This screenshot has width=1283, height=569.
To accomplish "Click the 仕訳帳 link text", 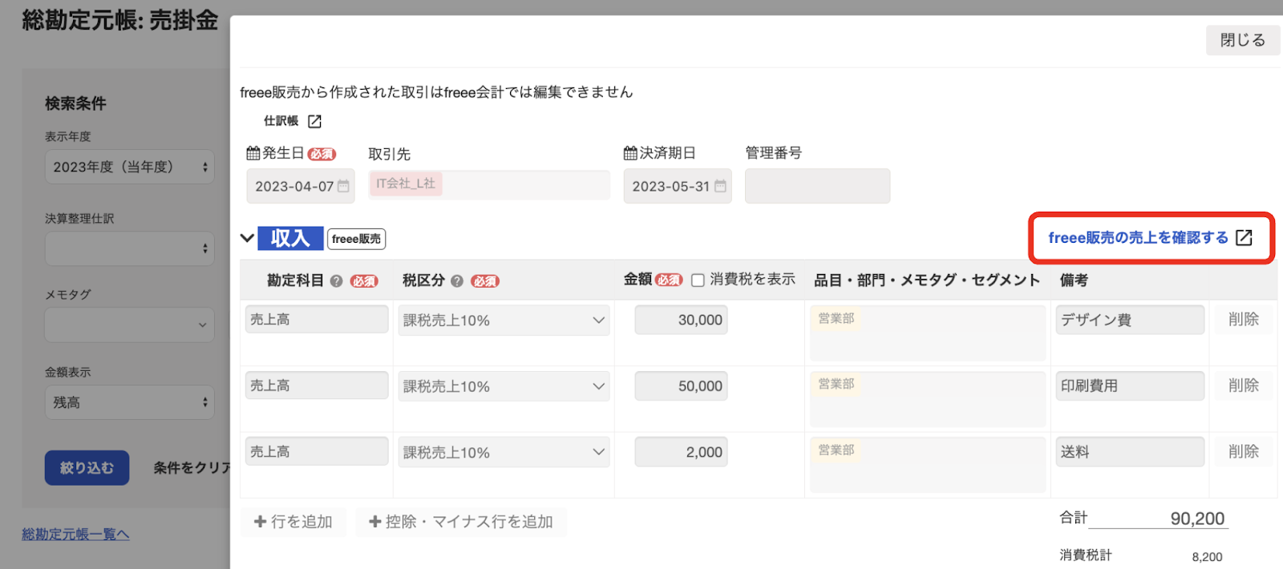I will [x=281, y=121].
